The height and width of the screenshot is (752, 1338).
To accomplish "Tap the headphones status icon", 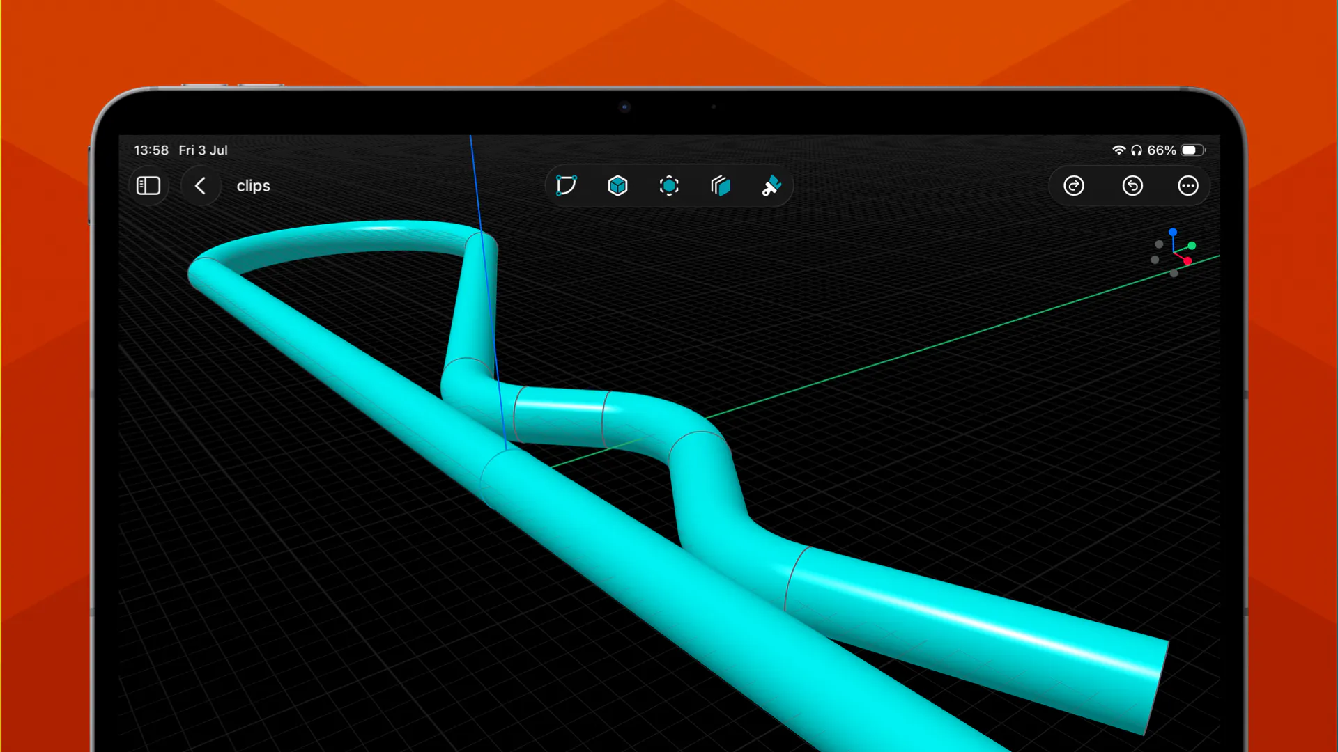I will coord(1137,150).
